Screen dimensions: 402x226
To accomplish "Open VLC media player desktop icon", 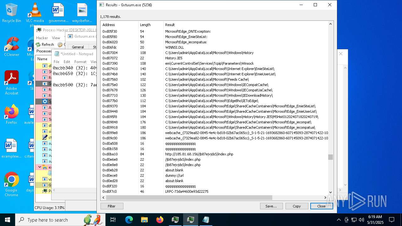I will coord(35,14).
